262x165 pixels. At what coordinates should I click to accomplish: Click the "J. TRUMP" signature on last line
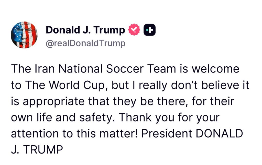coord(37,150)
